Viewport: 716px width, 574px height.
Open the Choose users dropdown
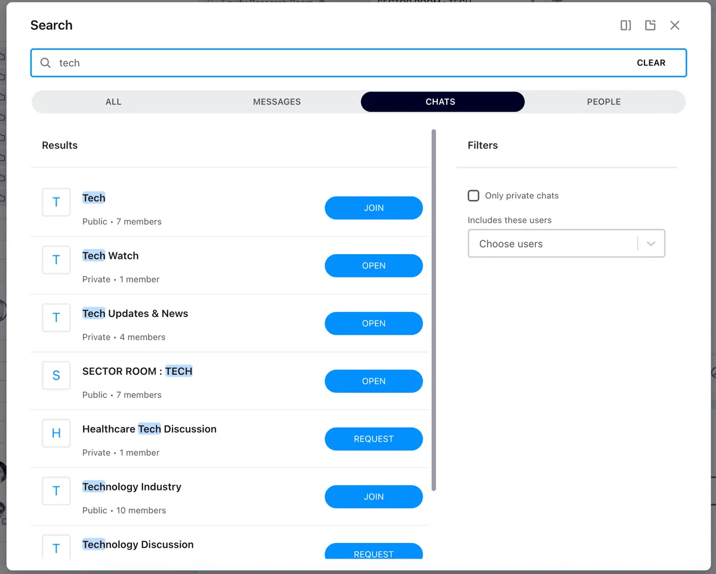(552, 243)
